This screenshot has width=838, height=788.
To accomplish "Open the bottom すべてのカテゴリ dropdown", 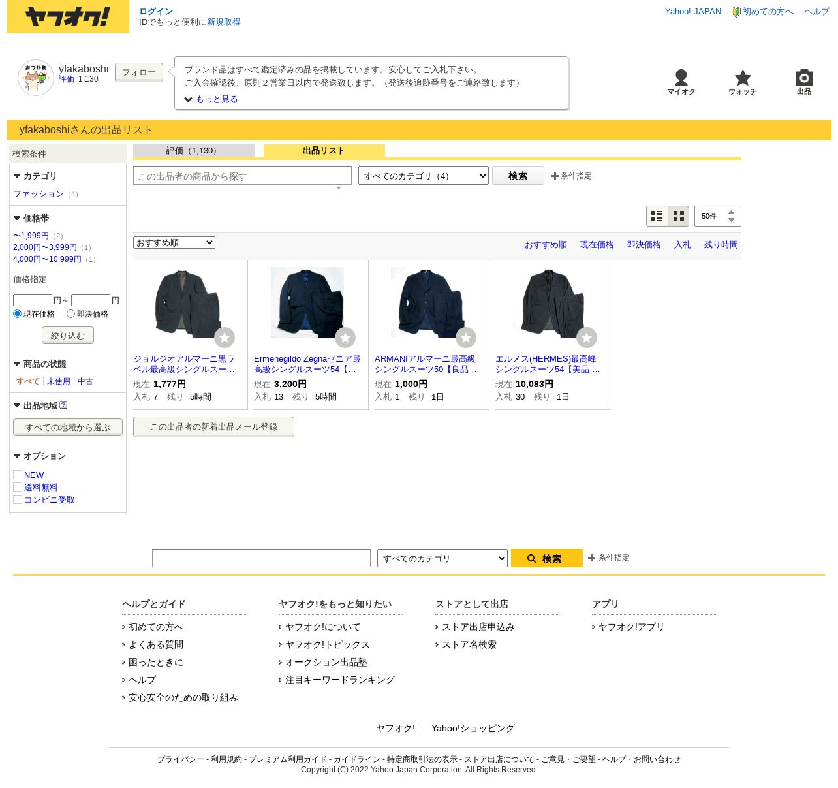I will pos(442,558).
